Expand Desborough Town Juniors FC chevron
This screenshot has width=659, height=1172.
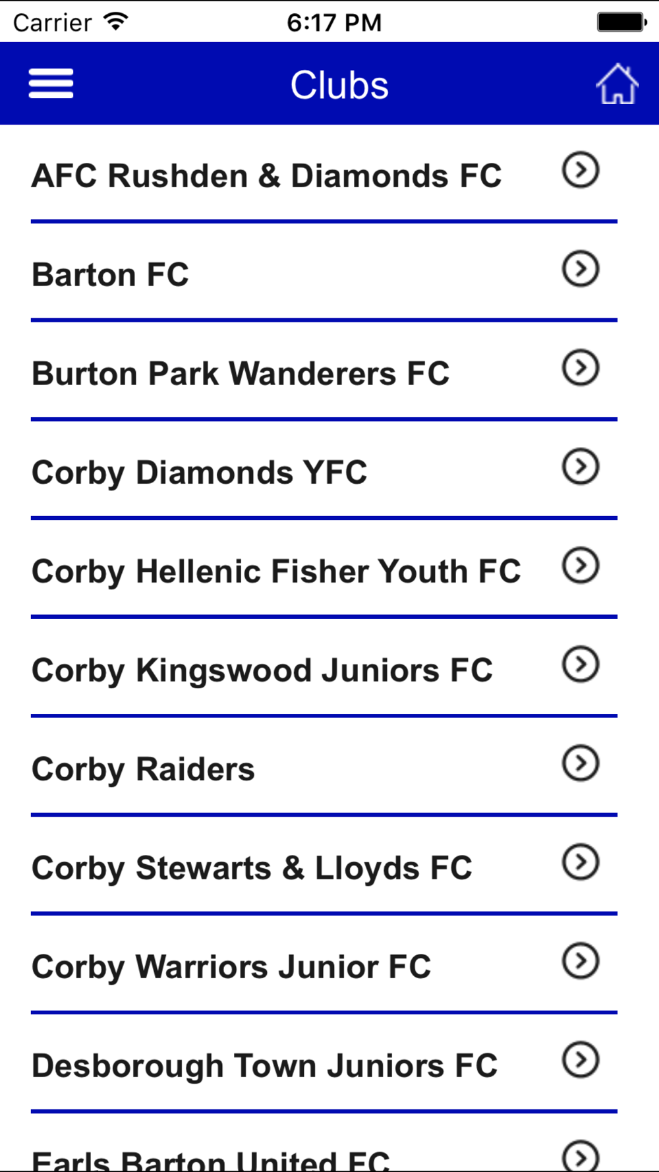click(581, 1060)
